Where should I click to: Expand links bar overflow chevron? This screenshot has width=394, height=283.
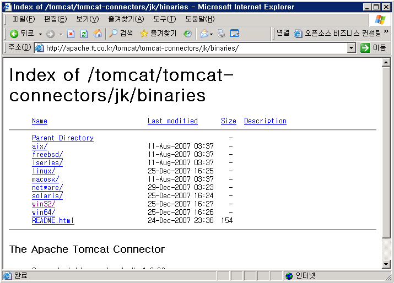(x=386, y=31)
